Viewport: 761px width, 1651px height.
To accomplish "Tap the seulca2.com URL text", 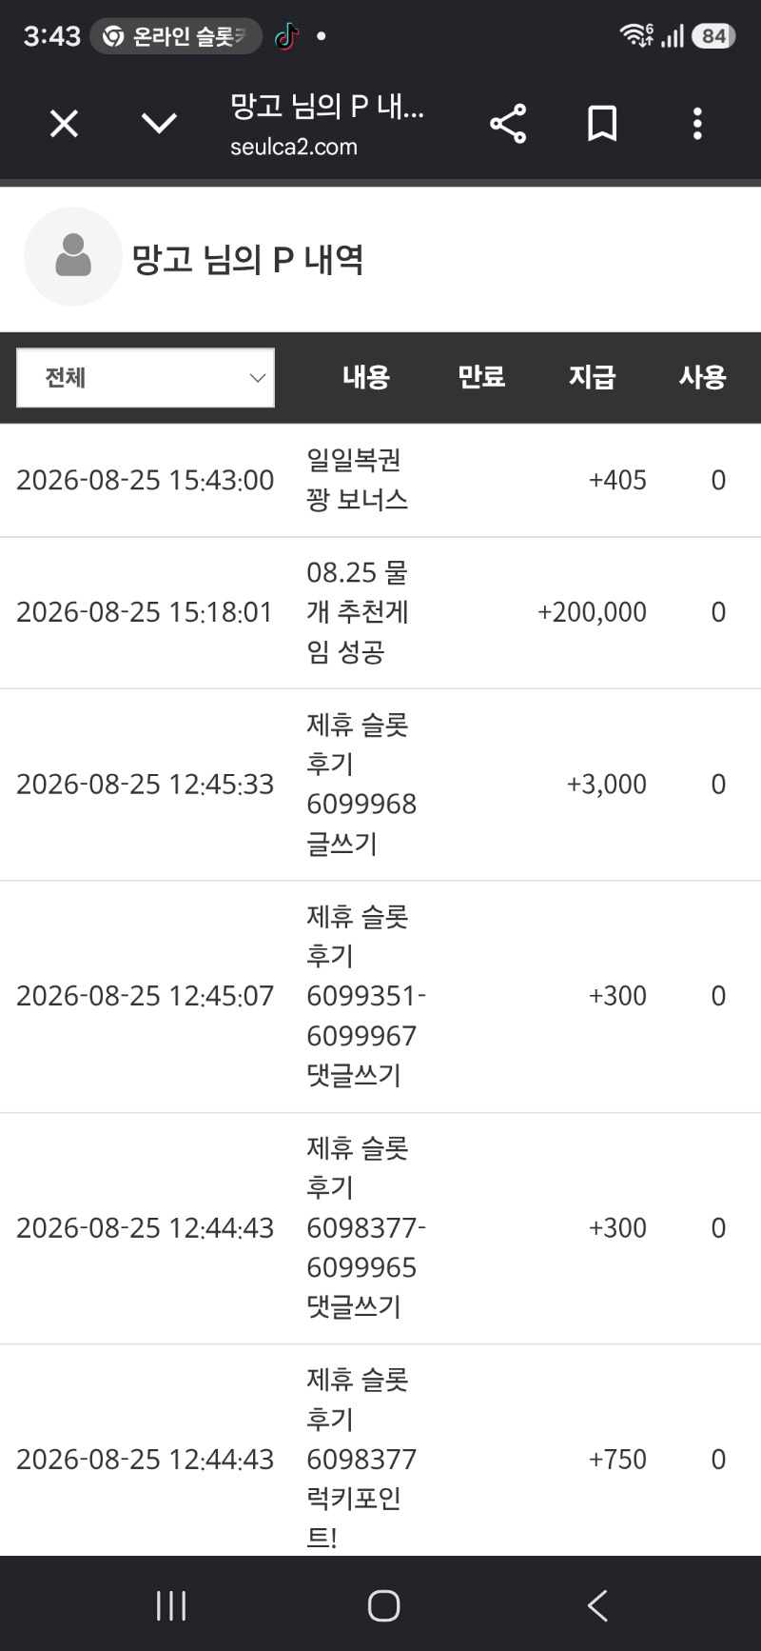I will coord(294,147).
